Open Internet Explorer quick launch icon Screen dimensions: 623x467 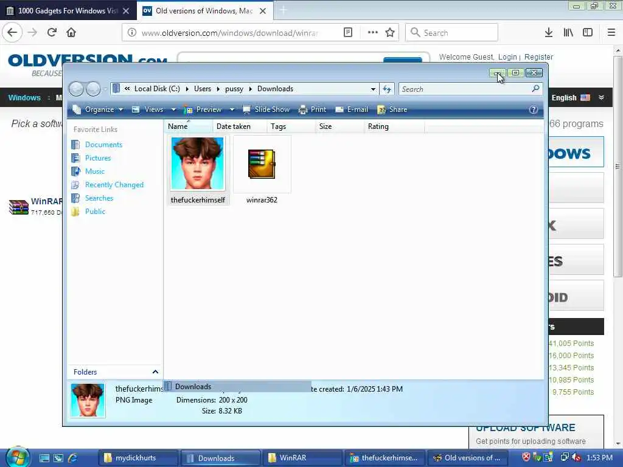73,458
